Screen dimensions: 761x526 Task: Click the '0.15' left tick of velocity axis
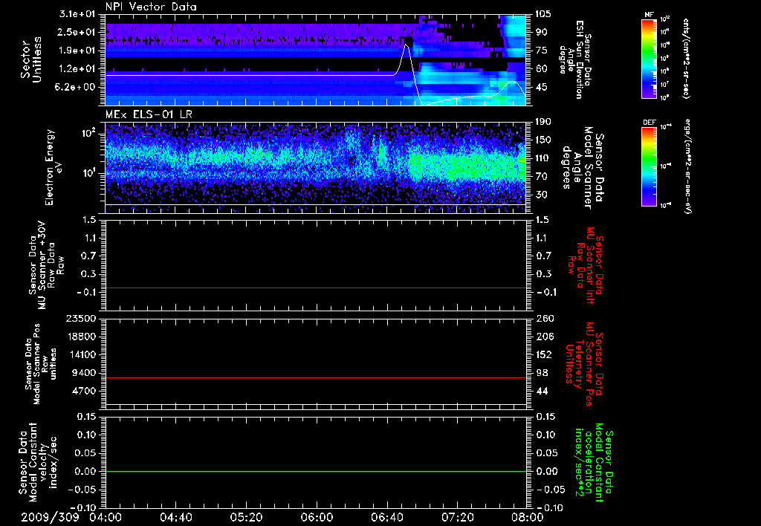[x=85, y=417]
